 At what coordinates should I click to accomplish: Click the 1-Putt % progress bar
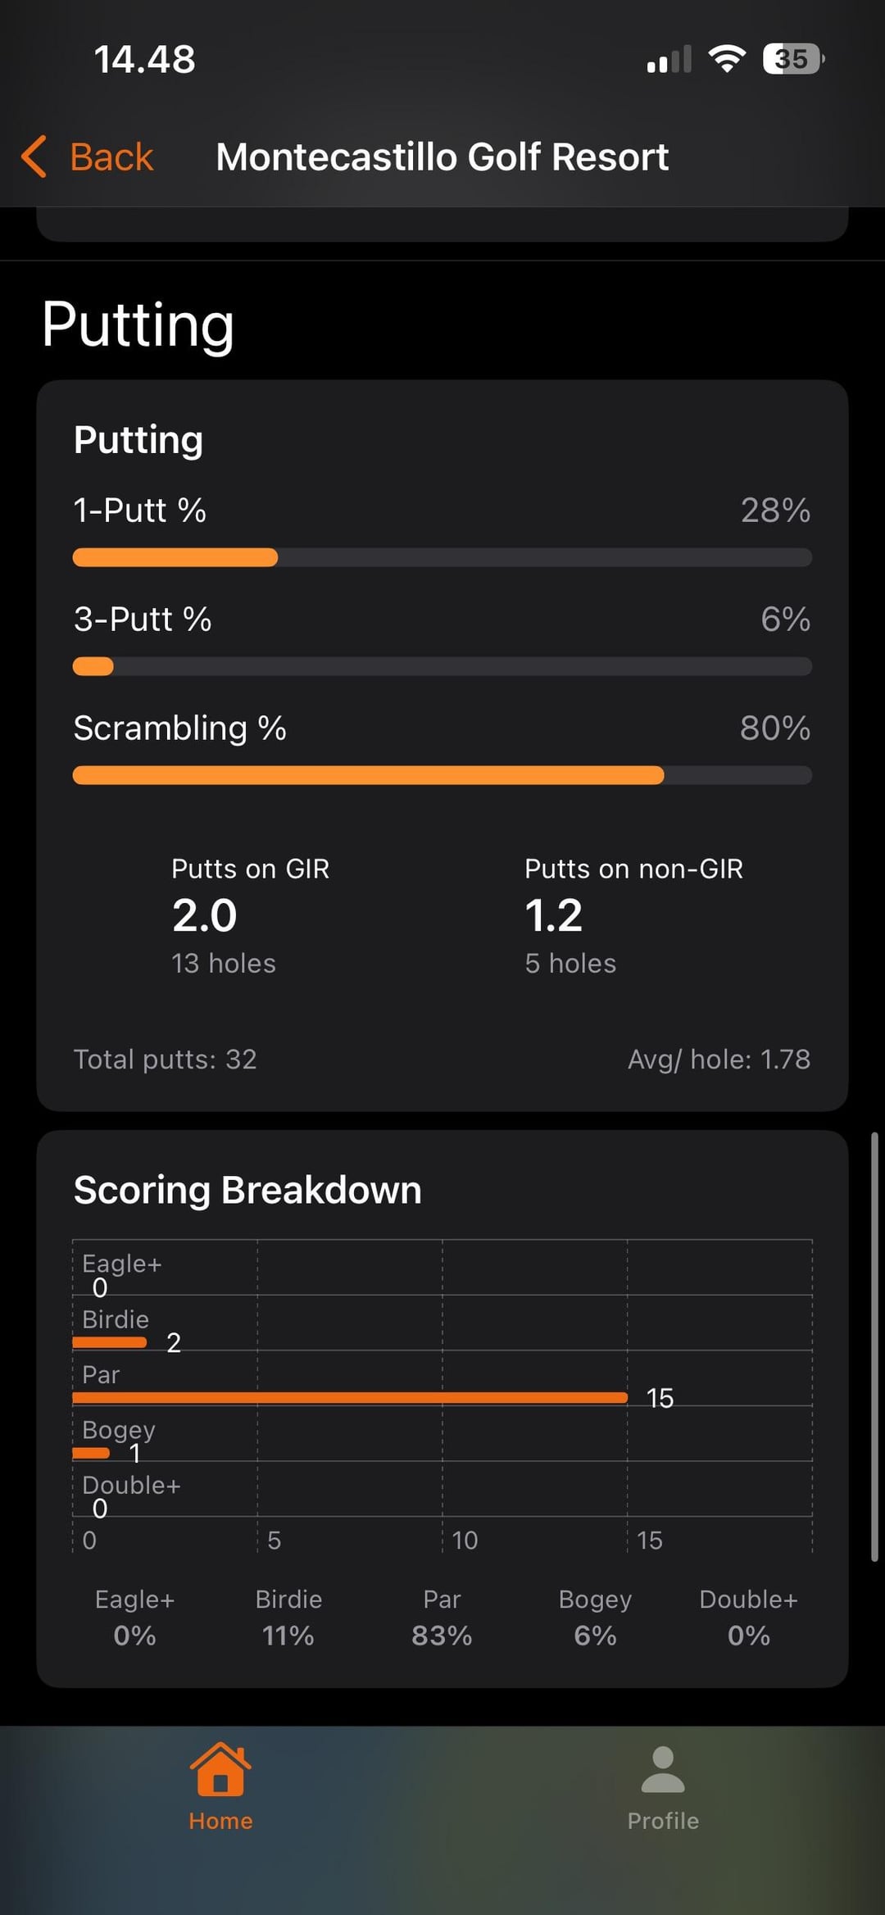(x=442, y=558)
